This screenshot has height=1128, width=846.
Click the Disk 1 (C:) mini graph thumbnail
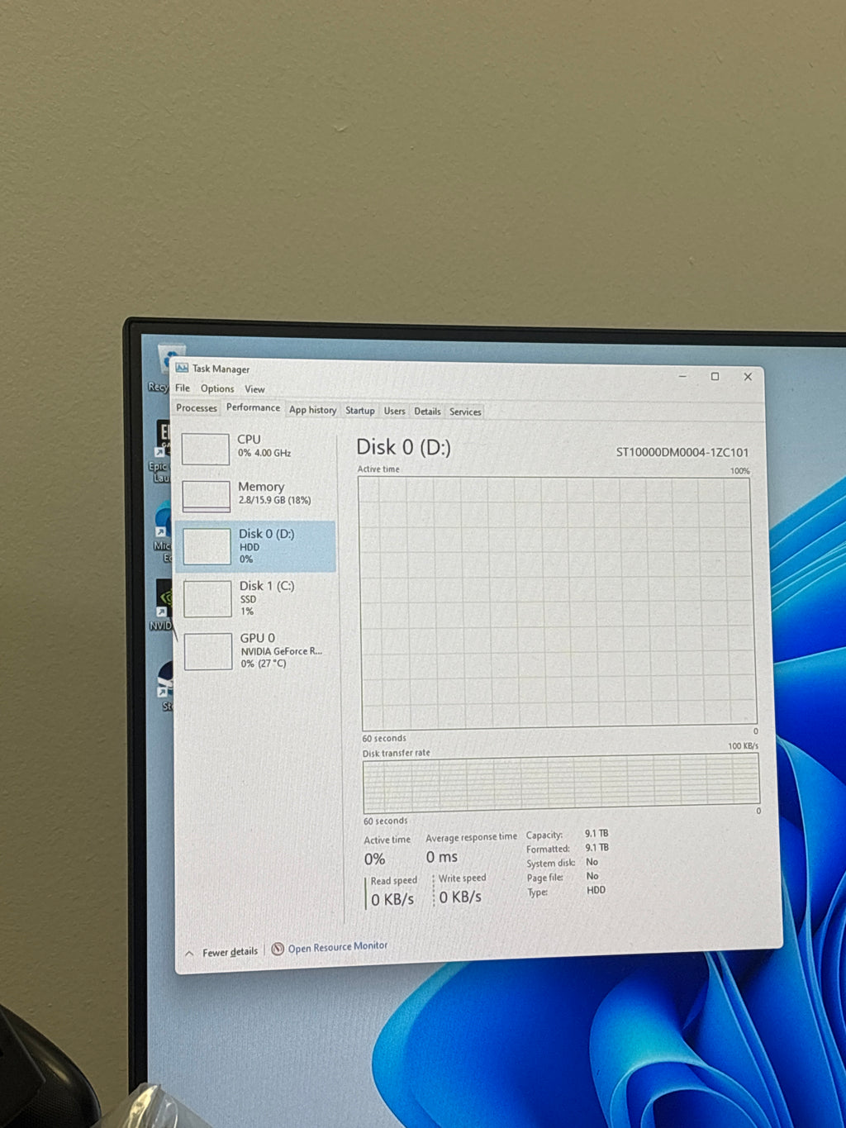coord(207,599)
